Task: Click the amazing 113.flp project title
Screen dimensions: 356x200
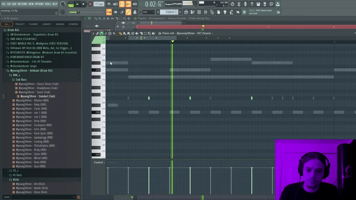Action: pos(9,11)
